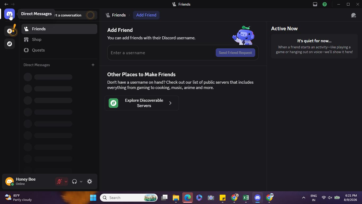
Task: Toggle microphone mute button
Action: click(59, 181)
